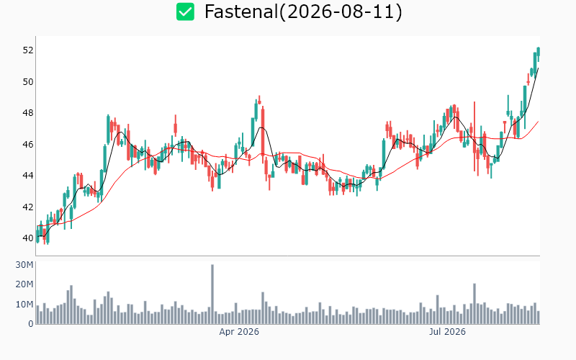Click the 20M volume axis label
This screenshot has height=360, width=576.
click(x=24, y=284)
